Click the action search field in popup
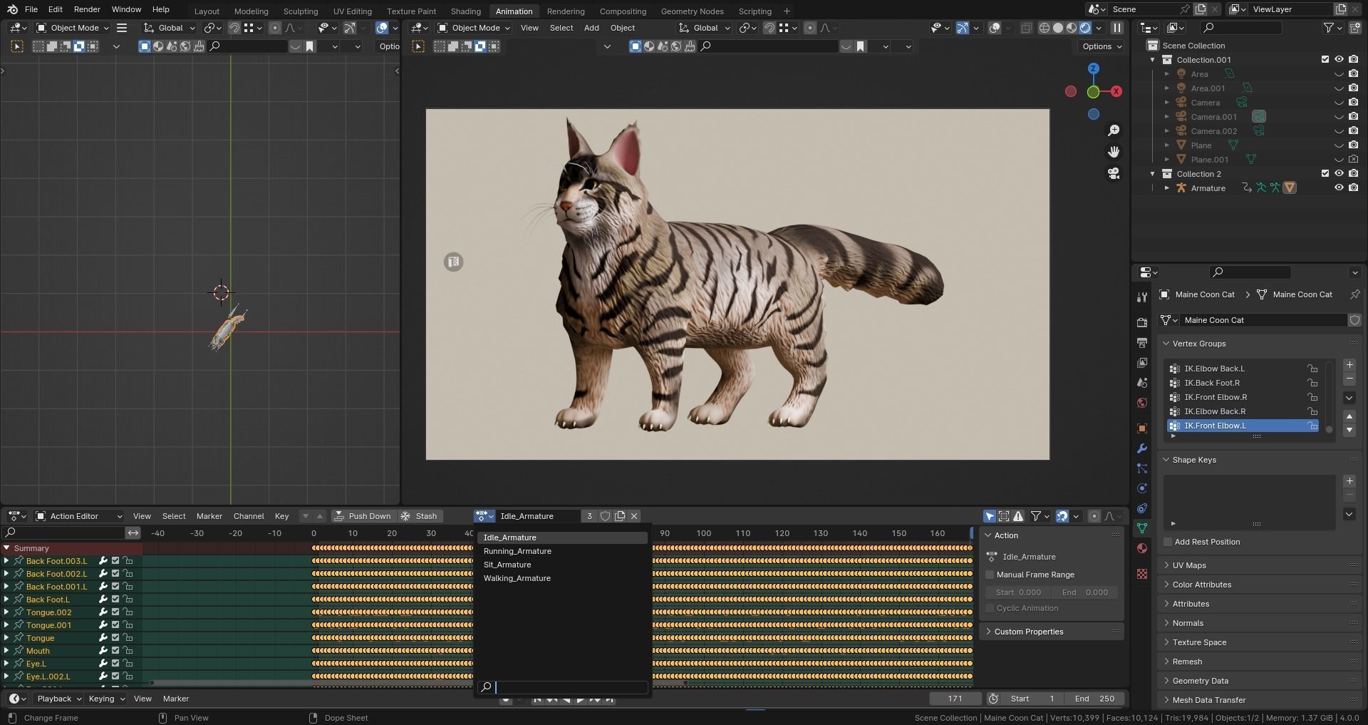The image size is (1368, 725). [x=562, y=687]
